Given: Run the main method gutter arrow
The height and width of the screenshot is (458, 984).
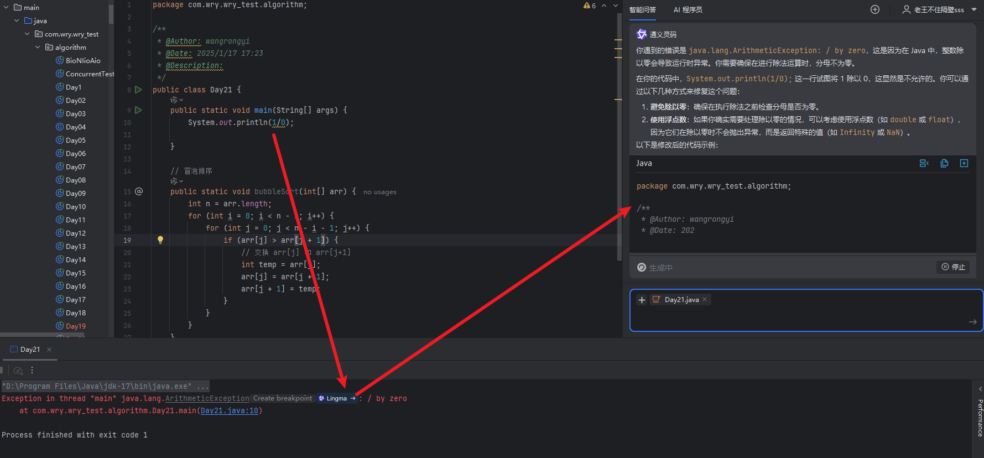Looking at the screenshot, I should click(x=138, y=110).
